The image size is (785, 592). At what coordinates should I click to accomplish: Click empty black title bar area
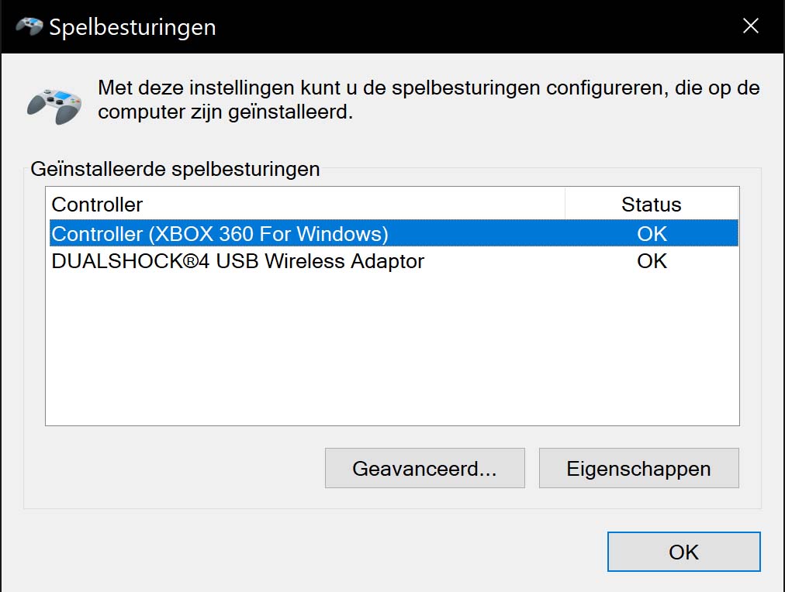(x=475, y=26)
